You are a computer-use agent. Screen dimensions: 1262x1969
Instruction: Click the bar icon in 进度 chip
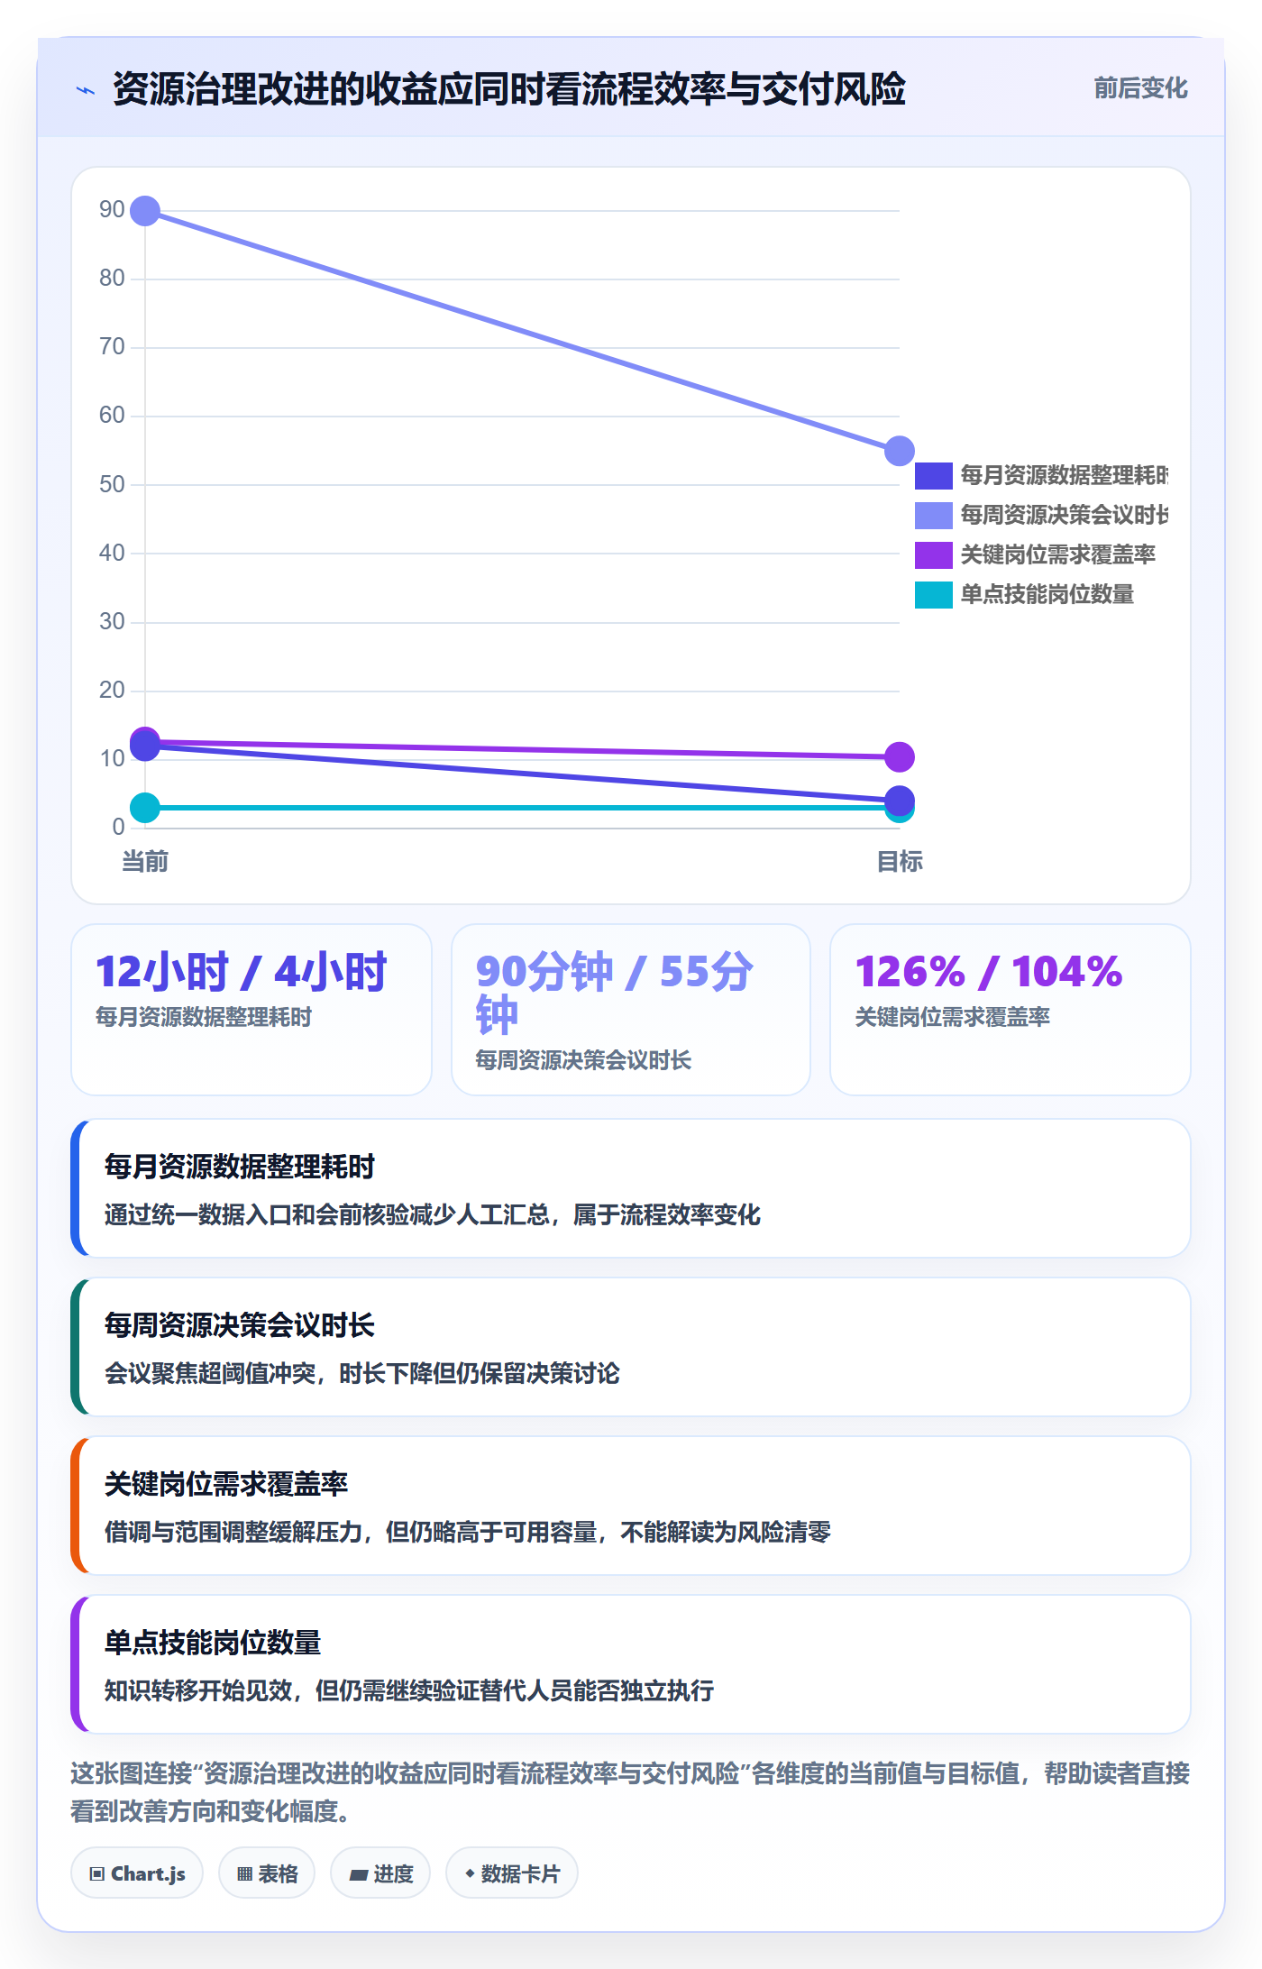point(359,1875)
